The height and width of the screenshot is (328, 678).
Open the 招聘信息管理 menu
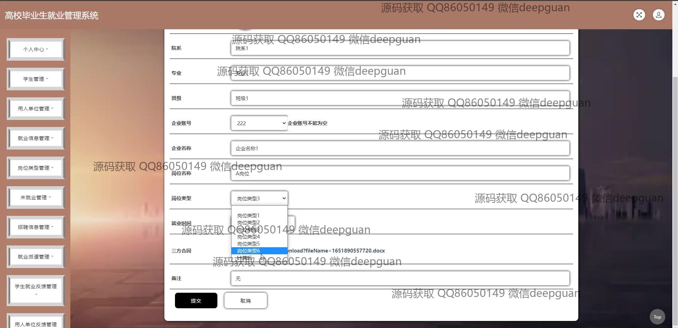pos(36,227)
